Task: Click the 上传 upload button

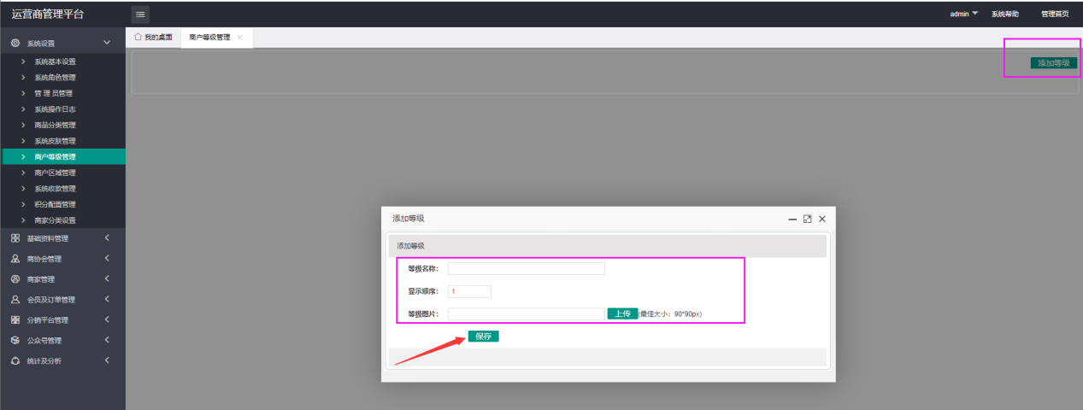Action: pos(622,313)
